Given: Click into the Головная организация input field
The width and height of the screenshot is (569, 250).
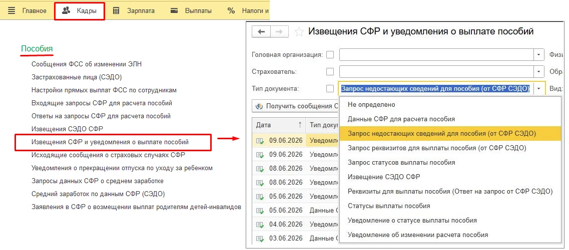Looking at the screenshot, I should click(x=436, y=55).
